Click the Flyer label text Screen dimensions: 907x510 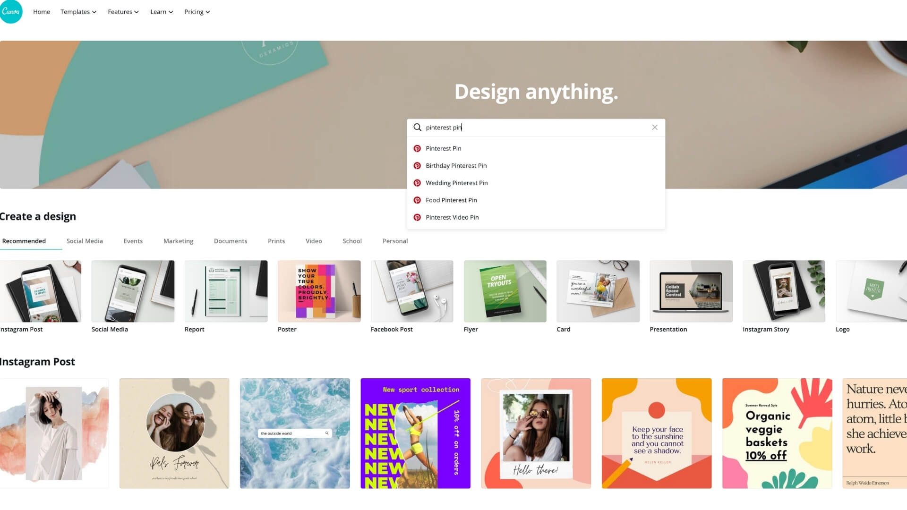click(471, 330)
